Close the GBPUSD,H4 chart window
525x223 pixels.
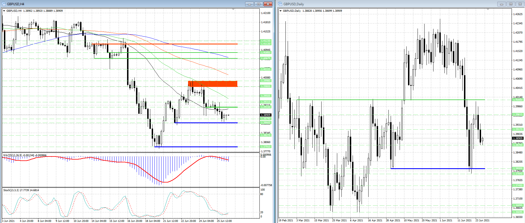point(268,4)
